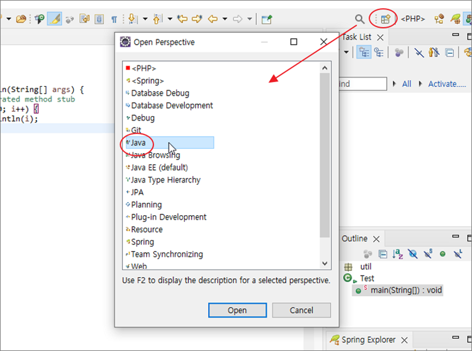Switch to Task List tab
The height and width of the screenshot is (351, 472).
[356, 37]
